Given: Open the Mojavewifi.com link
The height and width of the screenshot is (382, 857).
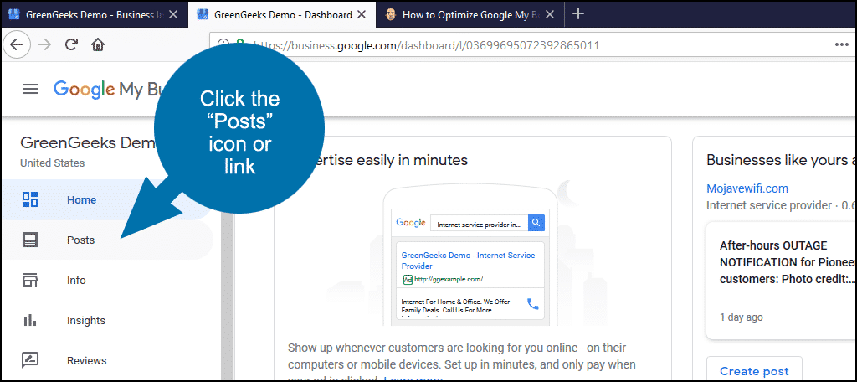Looking at the screenshot, I should point(747,188).
